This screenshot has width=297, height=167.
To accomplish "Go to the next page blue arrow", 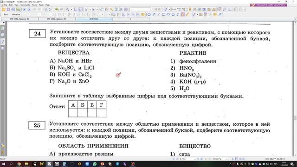I will pos(29,9).
